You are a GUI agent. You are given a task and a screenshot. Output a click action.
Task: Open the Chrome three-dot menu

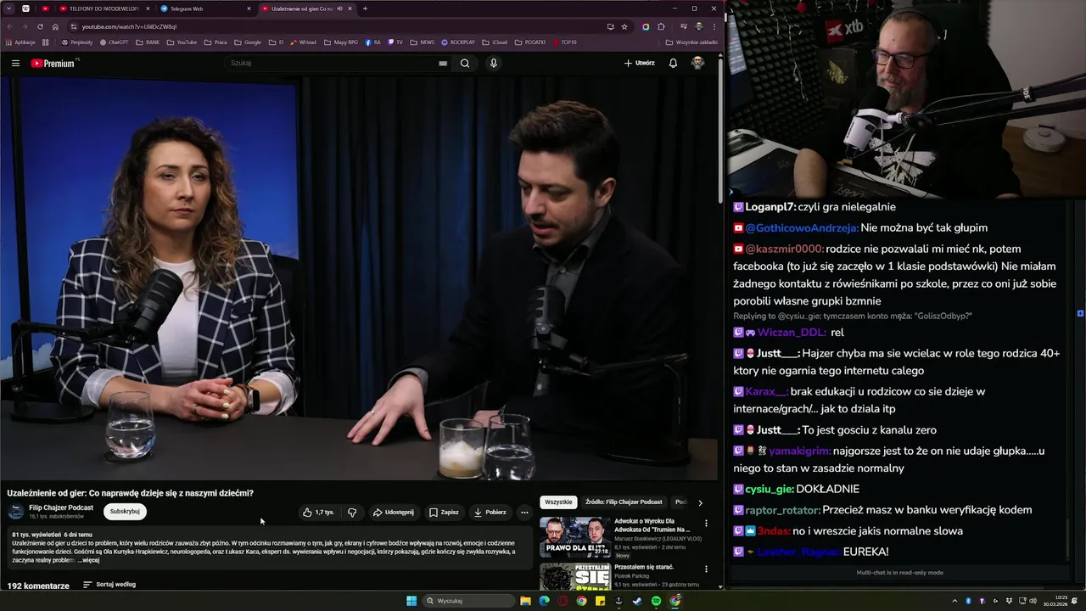coord(714,26)
